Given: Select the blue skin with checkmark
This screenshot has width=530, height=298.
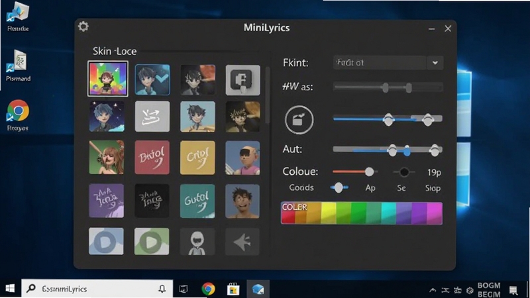Looking at the screenshot, I should click(152, 79).
